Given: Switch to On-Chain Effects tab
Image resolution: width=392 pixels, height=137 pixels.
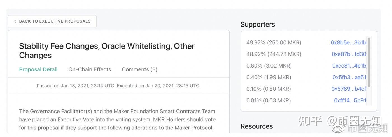Looking at the screenshot, I should coord(90,69).
